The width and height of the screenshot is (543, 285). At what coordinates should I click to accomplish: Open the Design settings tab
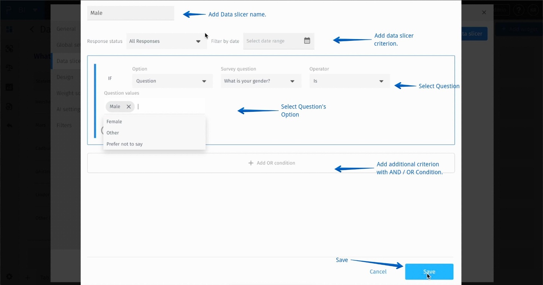(65, 77)
